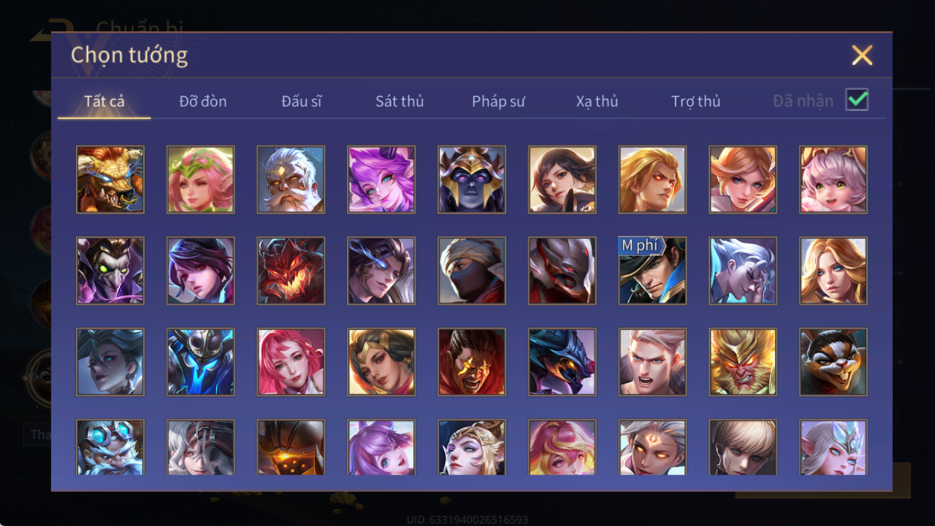Image resolution: width=935 pixels, height=526 pixels.
Task: Pick the dwarf with blue goggles
Action: click(x=110, y=447)
